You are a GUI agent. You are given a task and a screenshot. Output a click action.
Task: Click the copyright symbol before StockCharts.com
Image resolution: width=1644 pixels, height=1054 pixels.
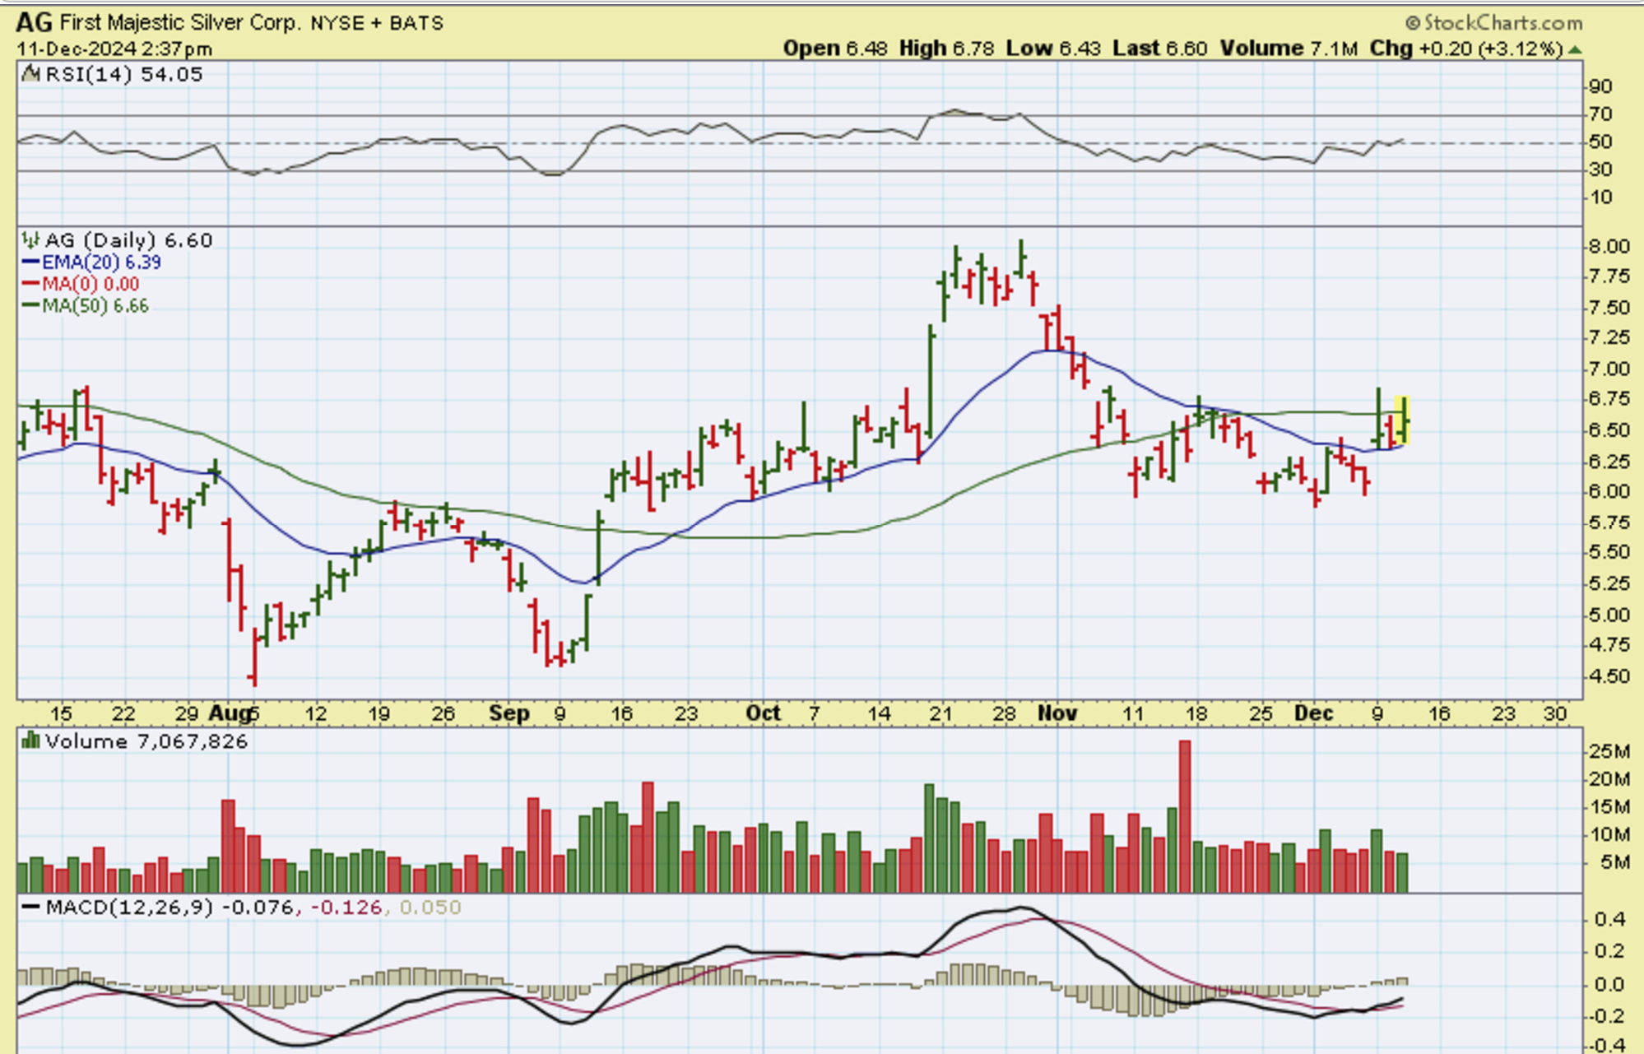coord(1413,23)
